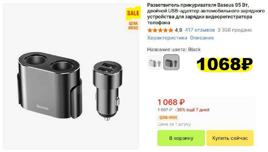Click the 3 358 продано sold counter
The width and height of the screenshot is (268, 152).
click(235, 30)
